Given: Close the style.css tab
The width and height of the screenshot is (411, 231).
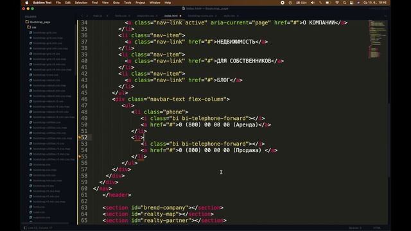Looking at the screenshot, I should 238,16.
